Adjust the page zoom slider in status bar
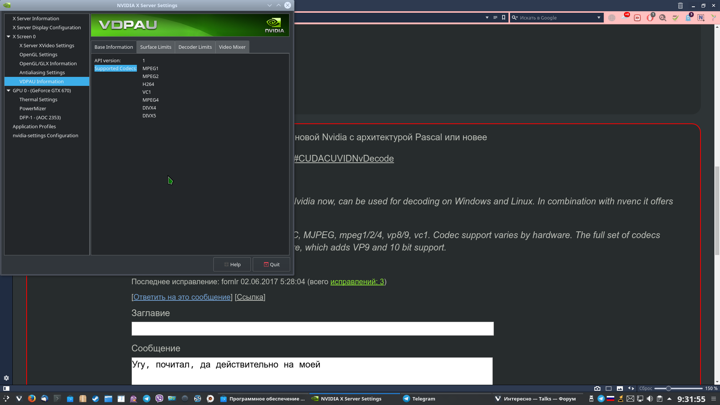 click(668, 388)
